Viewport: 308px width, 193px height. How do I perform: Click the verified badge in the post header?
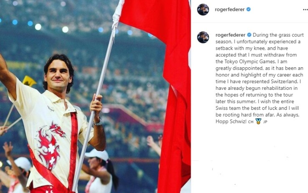[248, 9]
